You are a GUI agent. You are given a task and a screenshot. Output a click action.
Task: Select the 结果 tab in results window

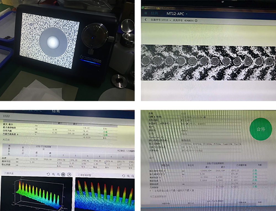(x=56, y=111)
